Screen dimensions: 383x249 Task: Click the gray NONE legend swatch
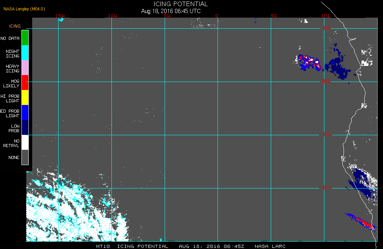25,157
